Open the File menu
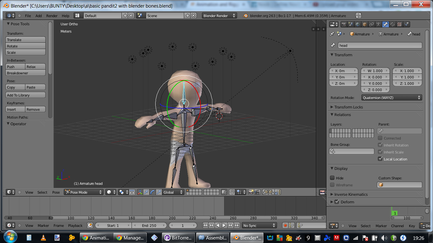The image size is (433, 243). coord(28,16)
